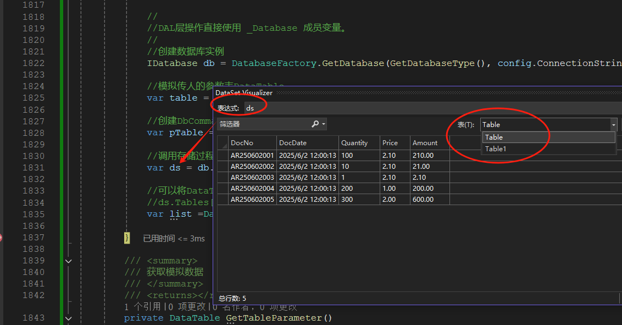The height and width of the screenshot is (325, 622).
Task: Click the row header of the AR250602001 row
Action: coord(223,156)
